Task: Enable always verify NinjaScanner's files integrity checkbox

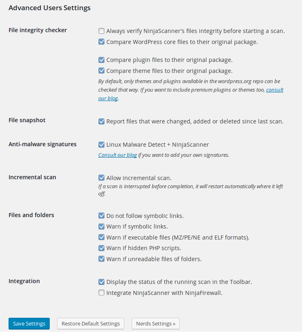Action: point(101,31)
